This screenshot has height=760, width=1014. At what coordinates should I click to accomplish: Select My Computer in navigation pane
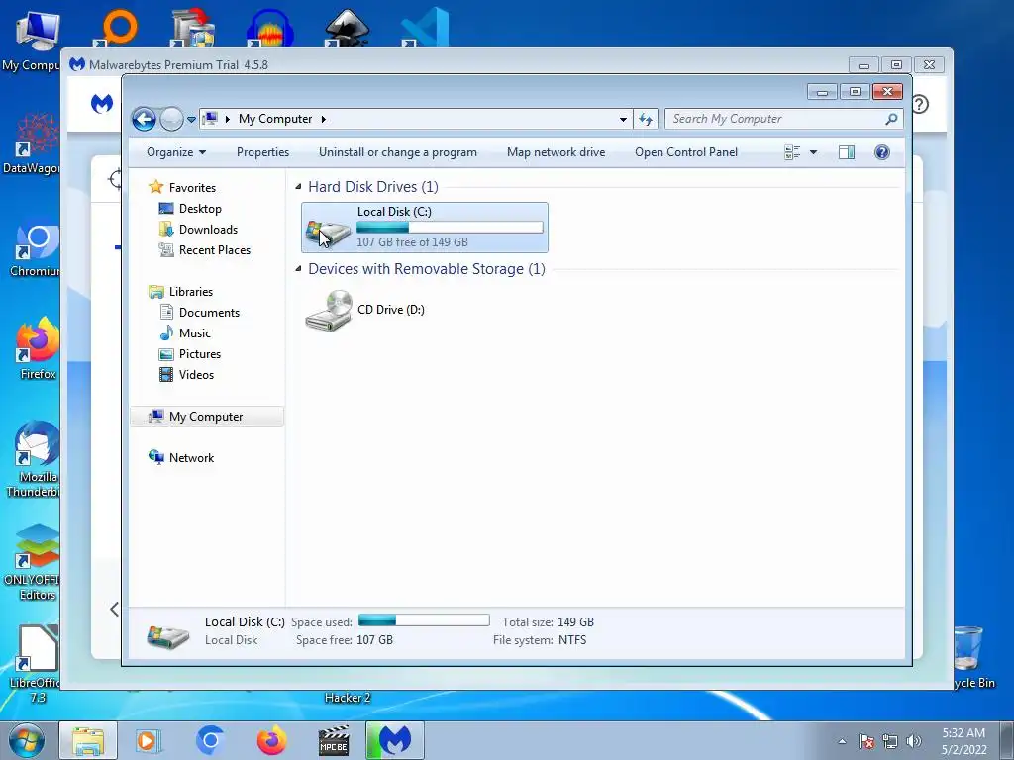pos(207,417)
